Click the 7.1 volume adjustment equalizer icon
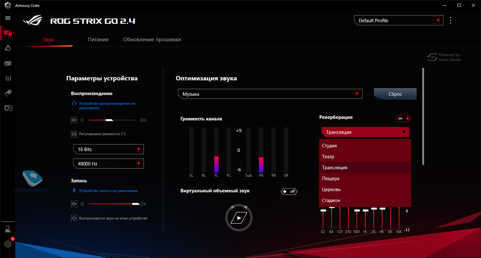The height and width of the screenshot is (258, 481). (x=74, y=134)
